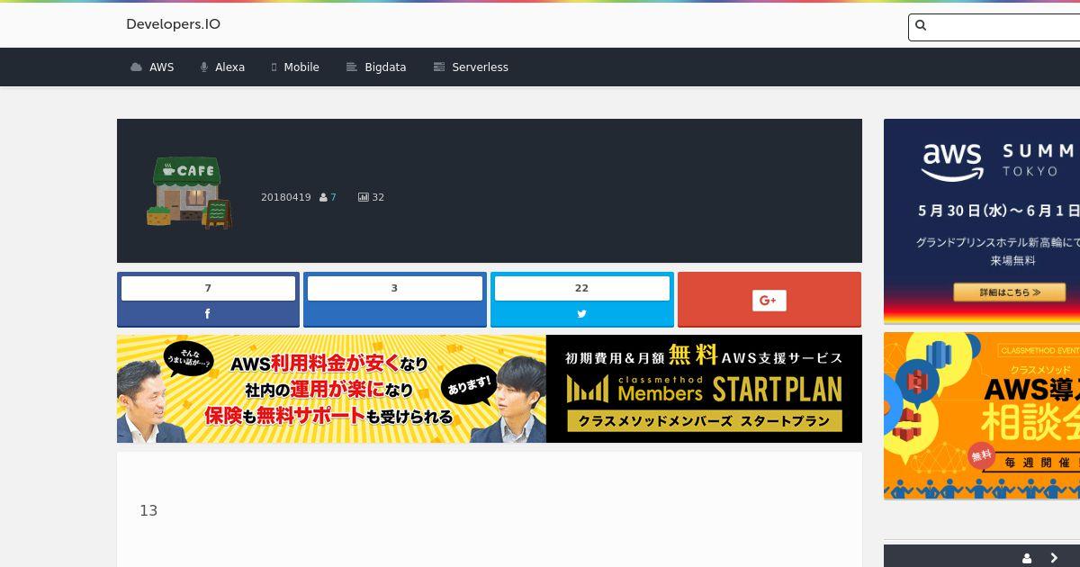Viewport: 1080px width, 567px height.
Task: Click the user icon in sidebar panel
Action: 1027,558
